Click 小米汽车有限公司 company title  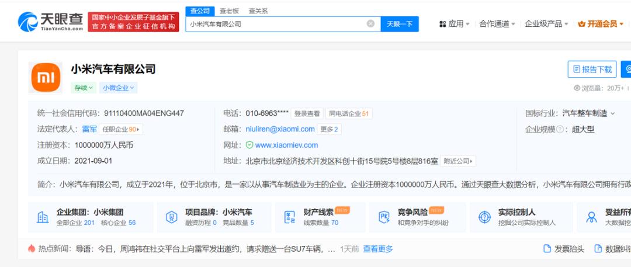pos(113,70)
